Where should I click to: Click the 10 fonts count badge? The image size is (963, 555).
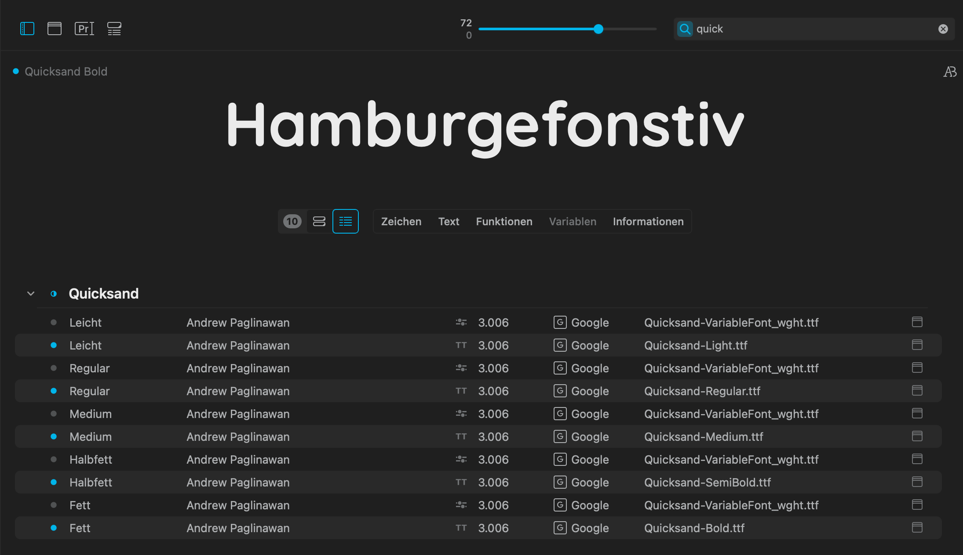click(x=292, y=221)
